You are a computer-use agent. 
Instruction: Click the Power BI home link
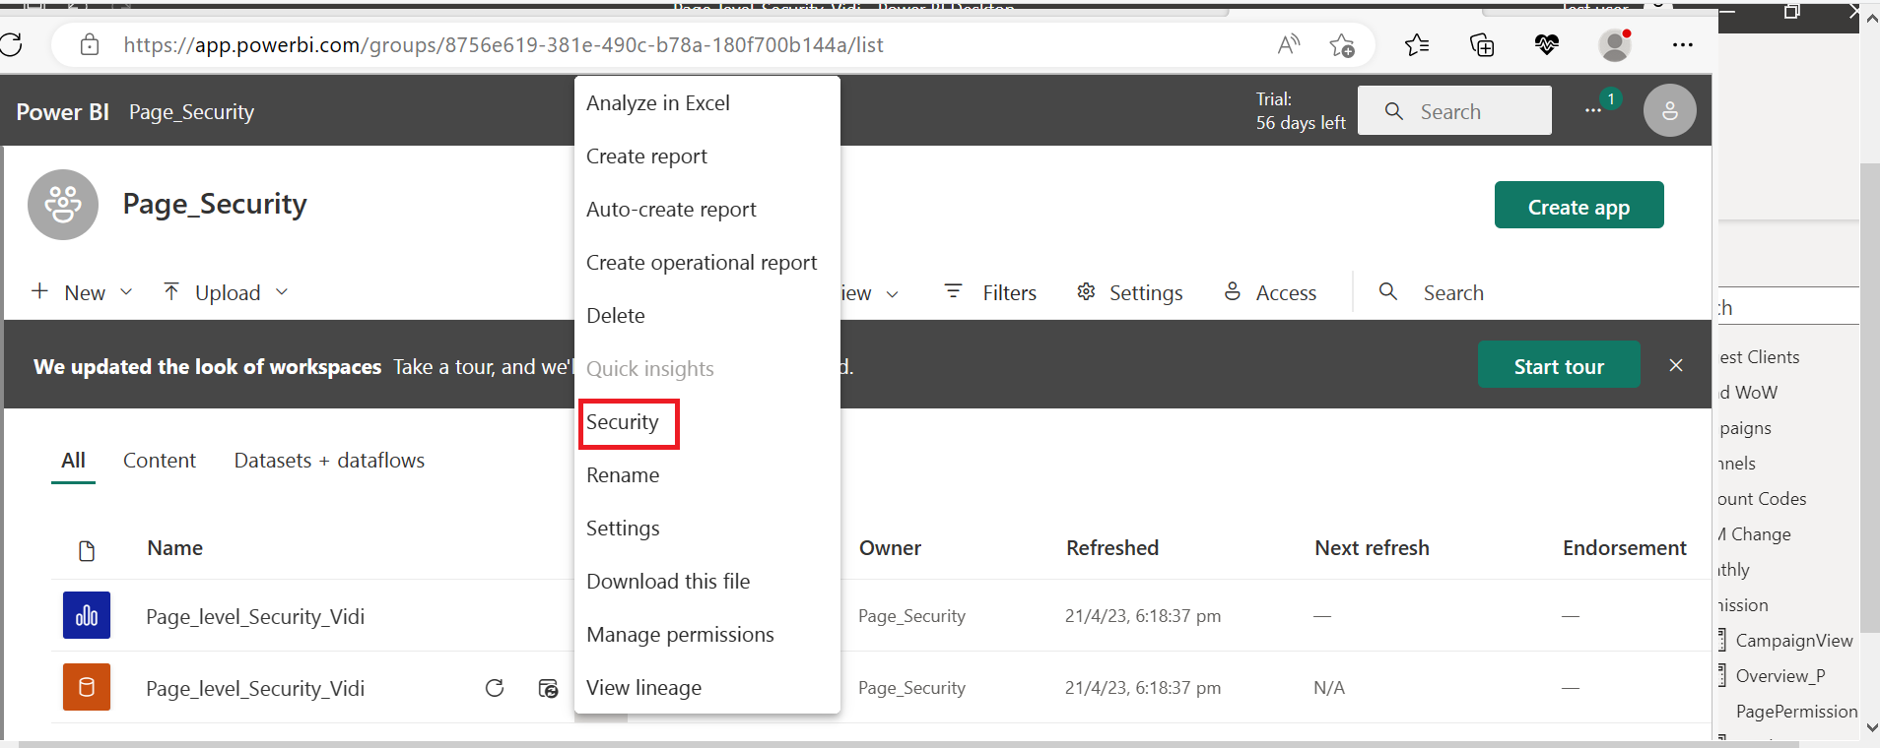pyautogui.click(x=62, y=112)
